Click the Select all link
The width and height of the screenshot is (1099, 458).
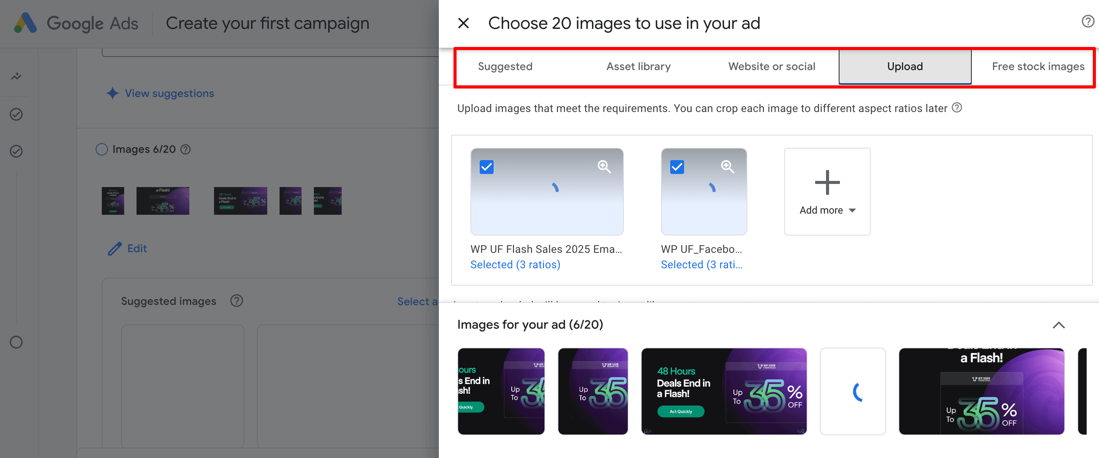click(x=418, y=301)
